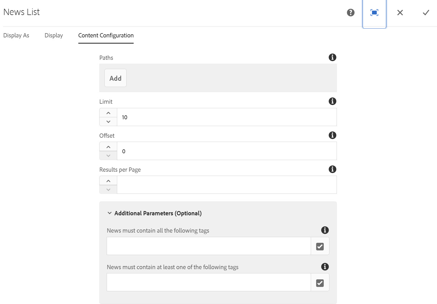
Task: Open the help icon in dialog header
Action: (x=351, y=12)
